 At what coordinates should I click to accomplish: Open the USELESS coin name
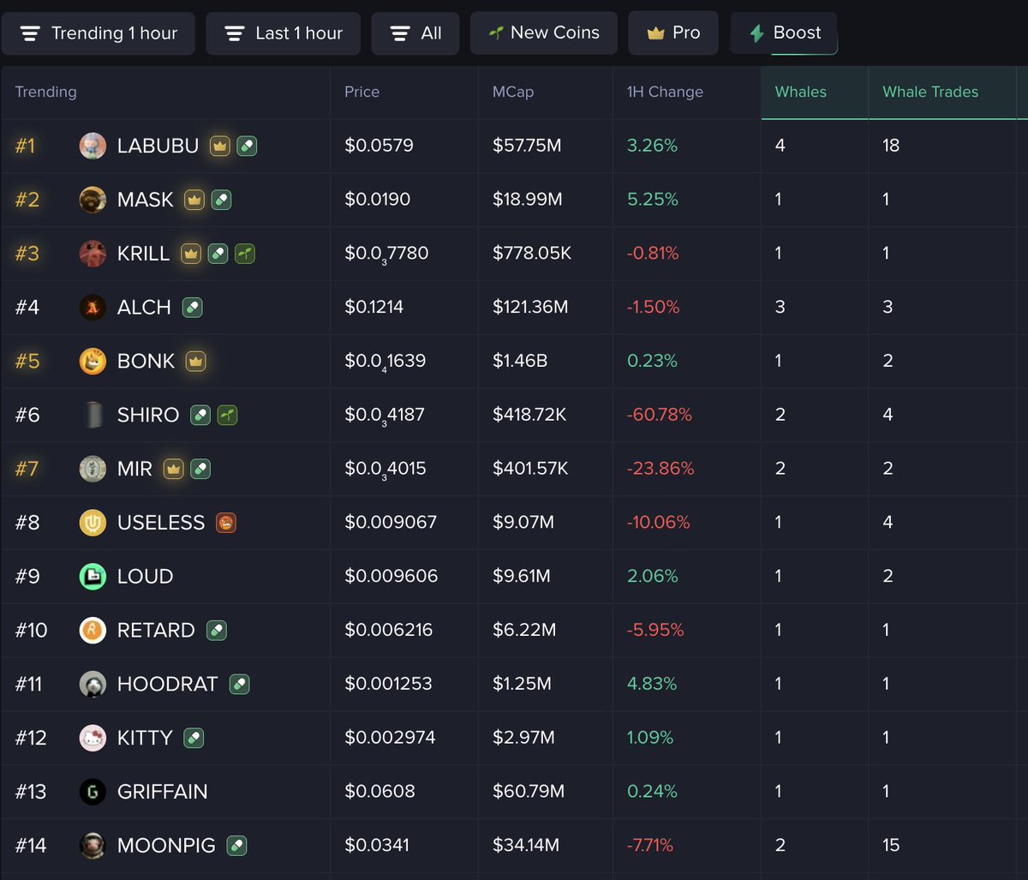pos(161,523)
